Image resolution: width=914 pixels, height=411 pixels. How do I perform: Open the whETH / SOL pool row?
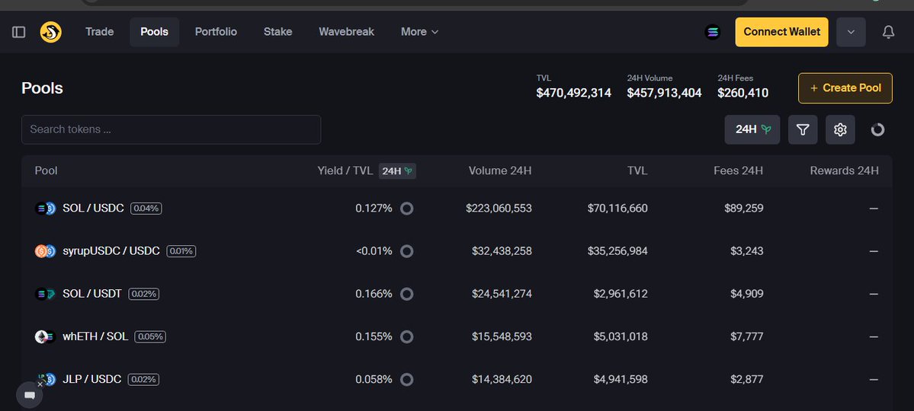457,336
